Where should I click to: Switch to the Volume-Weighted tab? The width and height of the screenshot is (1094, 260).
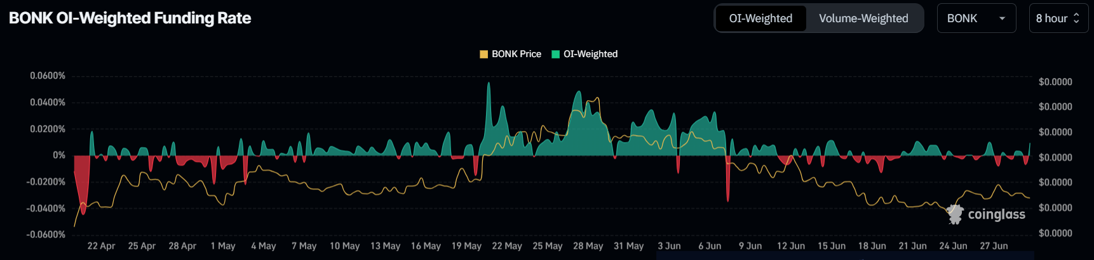(x=863, y=18)
